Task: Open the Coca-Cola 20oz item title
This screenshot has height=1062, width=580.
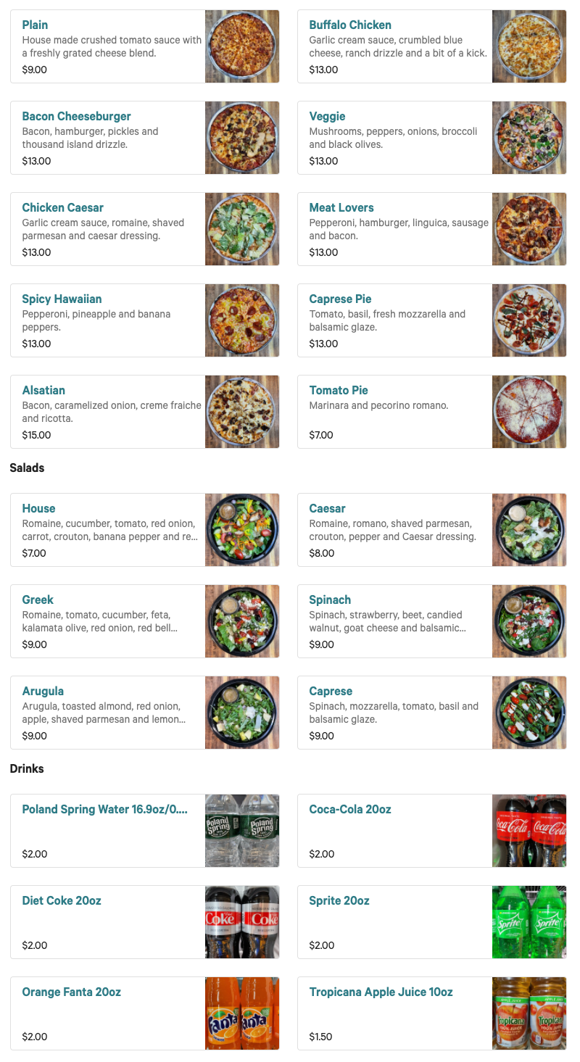Action: (350, 810)
